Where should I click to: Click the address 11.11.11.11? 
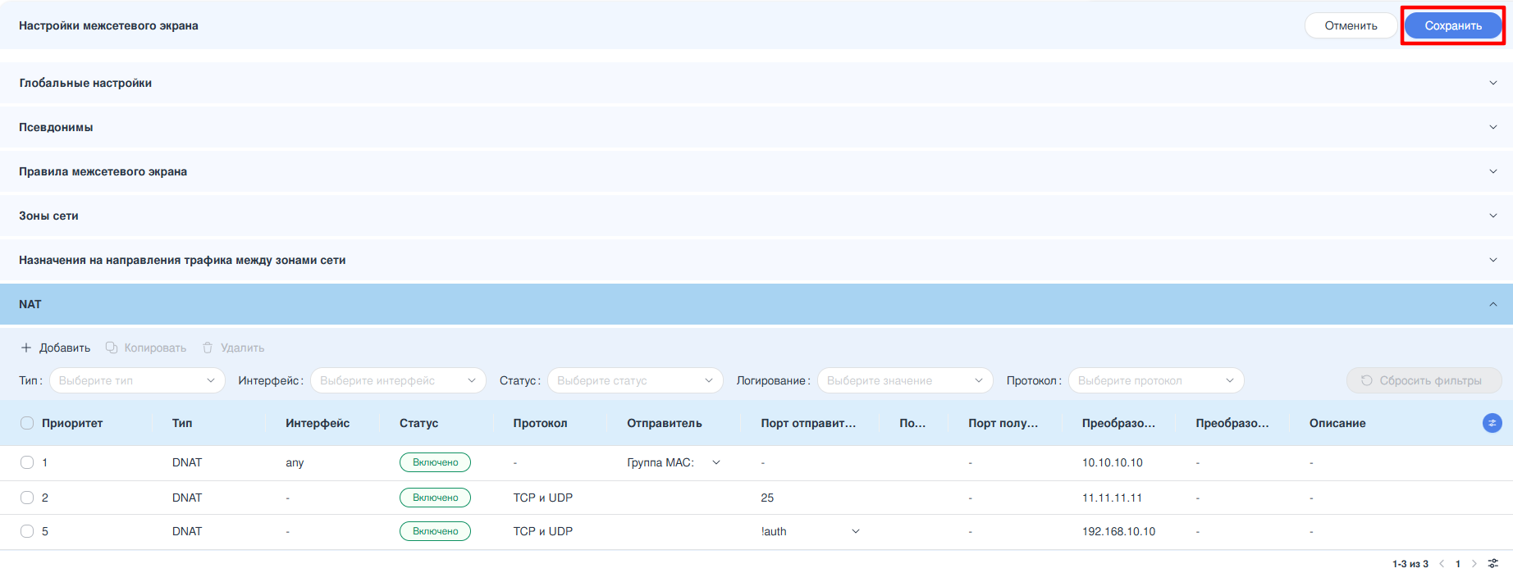click(1112, 498)
